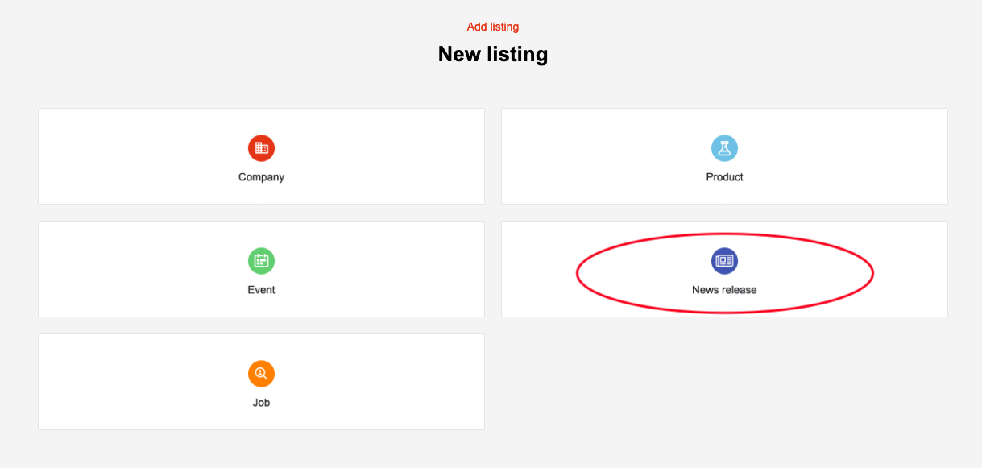Click the orange Job search icon

pos(261,374)
